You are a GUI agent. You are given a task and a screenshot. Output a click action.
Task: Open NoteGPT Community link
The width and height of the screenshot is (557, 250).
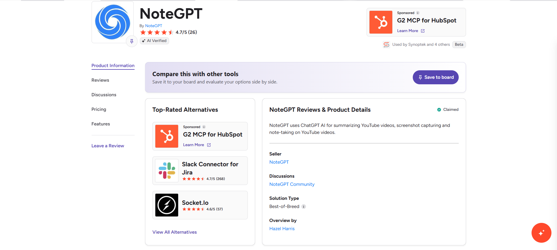pyautogui.click(x=292, y=184)
